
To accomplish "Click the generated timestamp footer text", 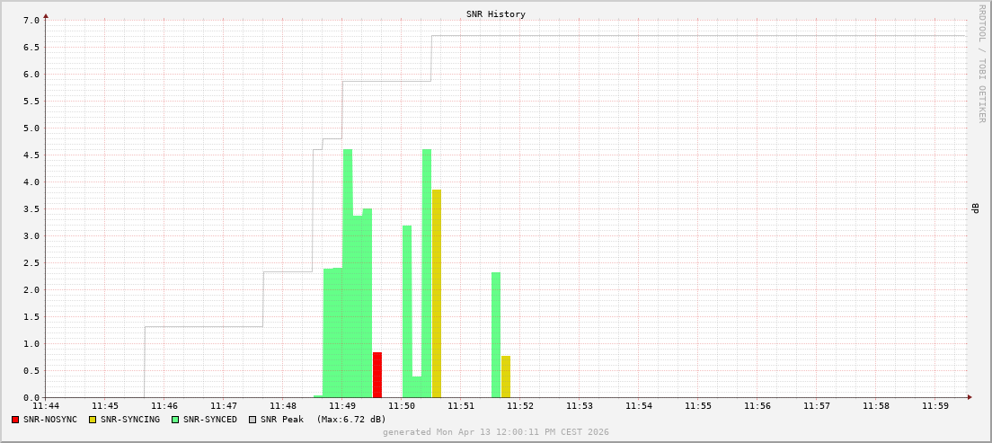I will [496, 432].
